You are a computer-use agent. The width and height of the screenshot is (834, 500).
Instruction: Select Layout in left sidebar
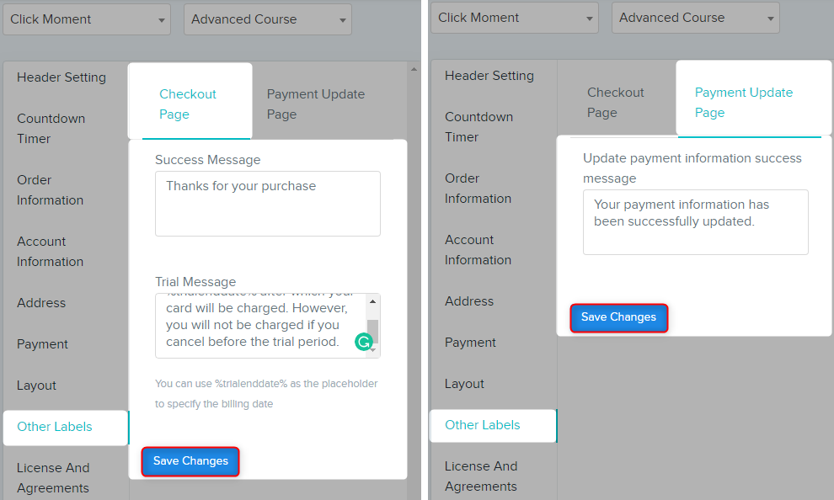point(37,386)
